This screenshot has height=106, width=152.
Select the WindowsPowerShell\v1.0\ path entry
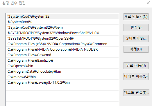(62, 33)
